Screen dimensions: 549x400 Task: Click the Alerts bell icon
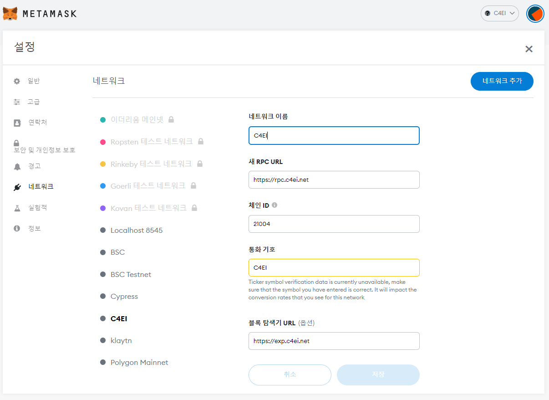tap(17, 166)
